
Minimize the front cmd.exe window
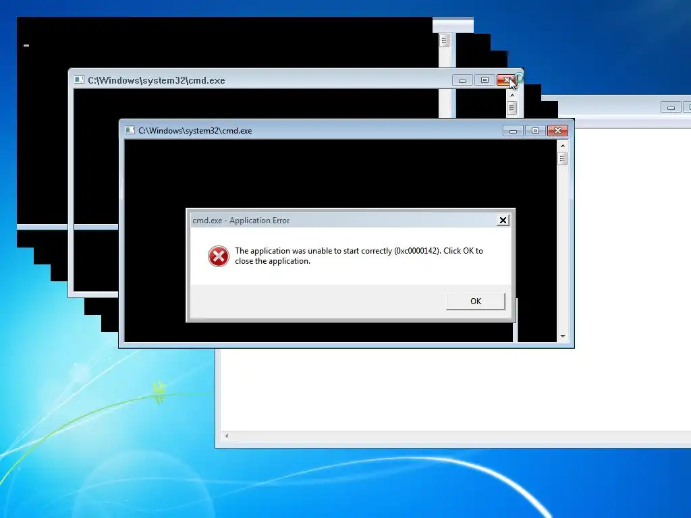pos(513,130)
